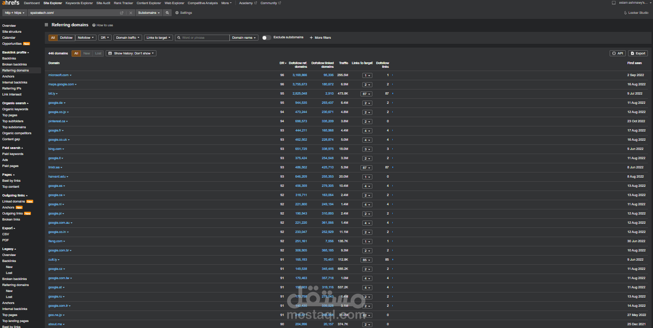653x328 pixels.
Task: Sort by First seen column header
Action: tap(635, 63)
